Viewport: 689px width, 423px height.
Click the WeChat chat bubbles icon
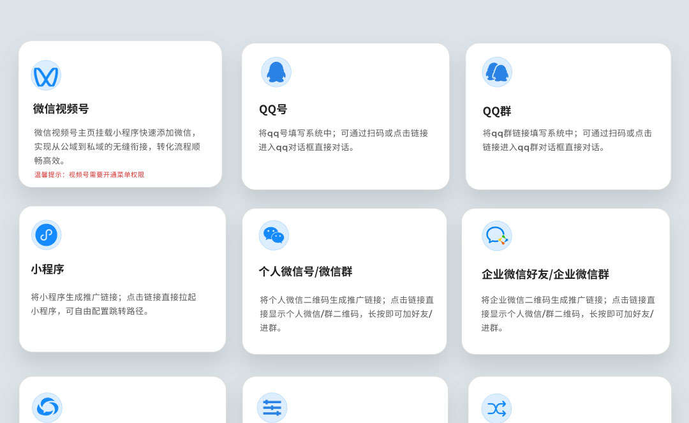(x=274, y=235)
